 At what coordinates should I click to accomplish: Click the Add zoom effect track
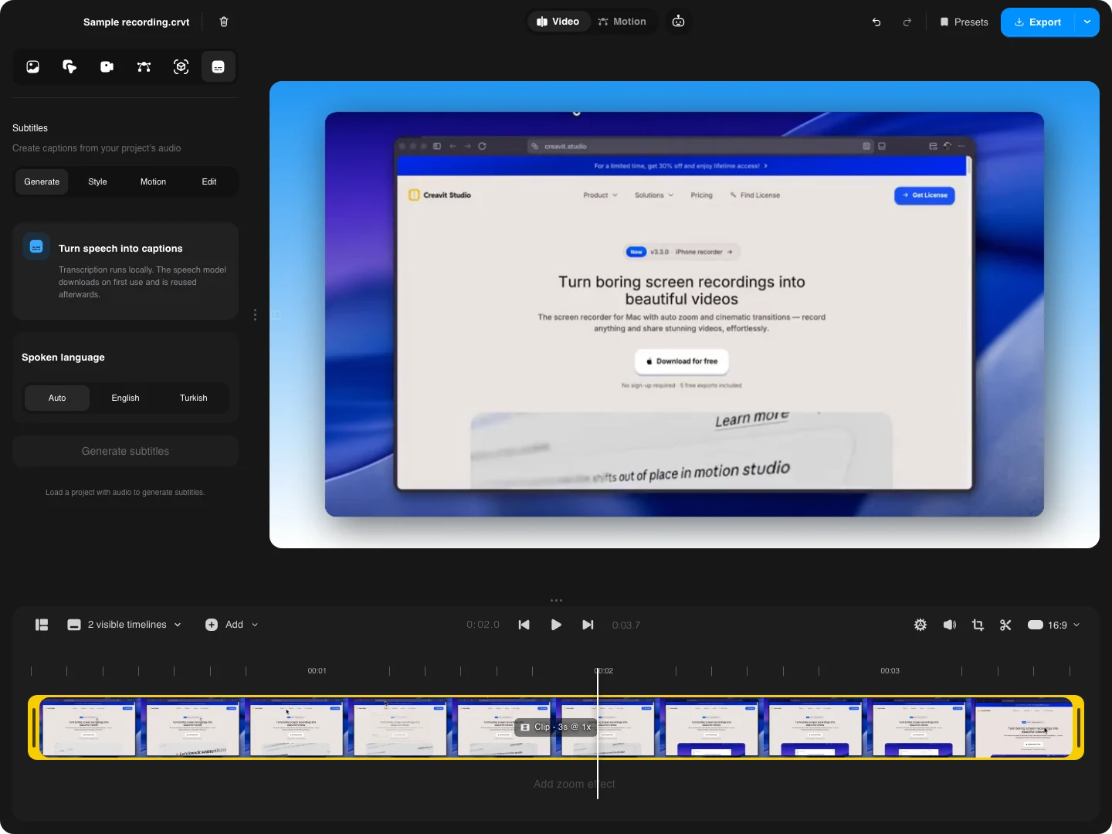[575, 784]
